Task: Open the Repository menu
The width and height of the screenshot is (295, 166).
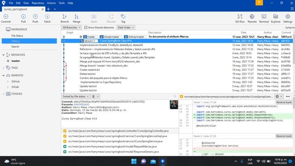Action: point(38,3)
